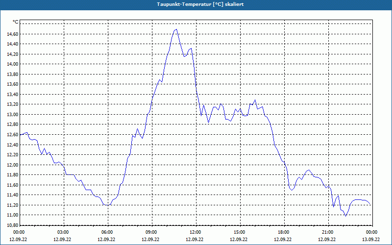Select the y-axis value '13,20'
The height and width of the screenshot is (245, 392).
[x=13, y=104]
